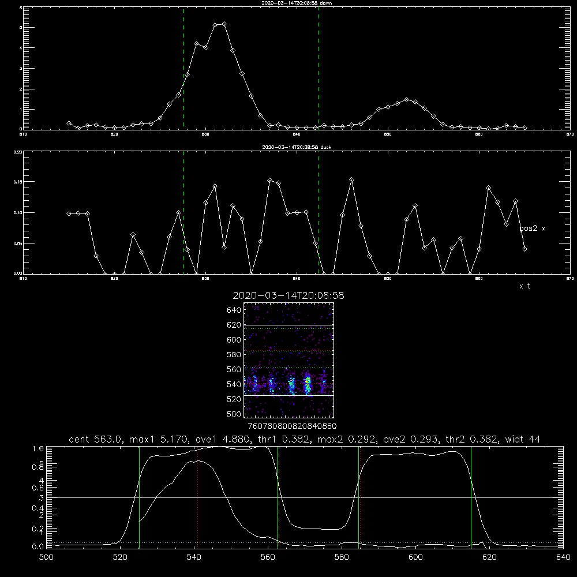This screenshot has width=577, height=577.
Task: Click the timestamp title above the spectrogram image
Action: (288, 295)
